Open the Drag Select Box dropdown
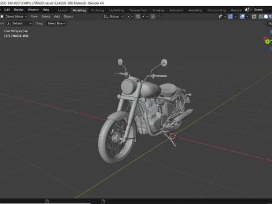Screen dimensions: 272x204 click(x=56, y=23)
